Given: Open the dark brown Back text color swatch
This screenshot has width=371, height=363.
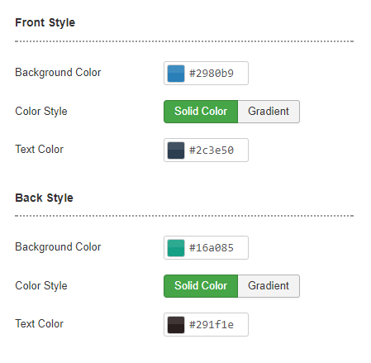Looking at the screenshot, I should 176,325.
